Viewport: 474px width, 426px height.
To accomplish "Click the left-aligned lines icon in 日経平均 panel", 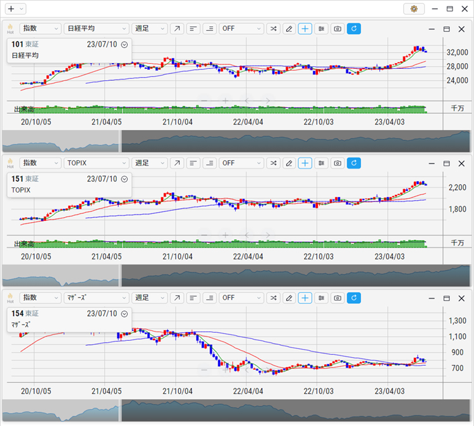I will 193,28.
